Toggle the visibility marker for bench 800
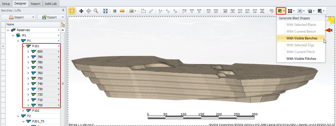Screen dimensions: 336x126 pos(59,52)
